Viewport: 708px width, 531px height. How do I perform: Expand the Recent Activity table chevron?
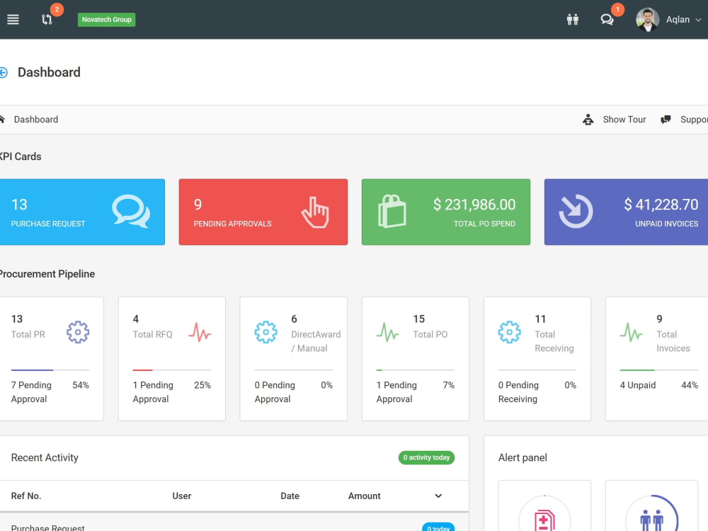(438, 496)
